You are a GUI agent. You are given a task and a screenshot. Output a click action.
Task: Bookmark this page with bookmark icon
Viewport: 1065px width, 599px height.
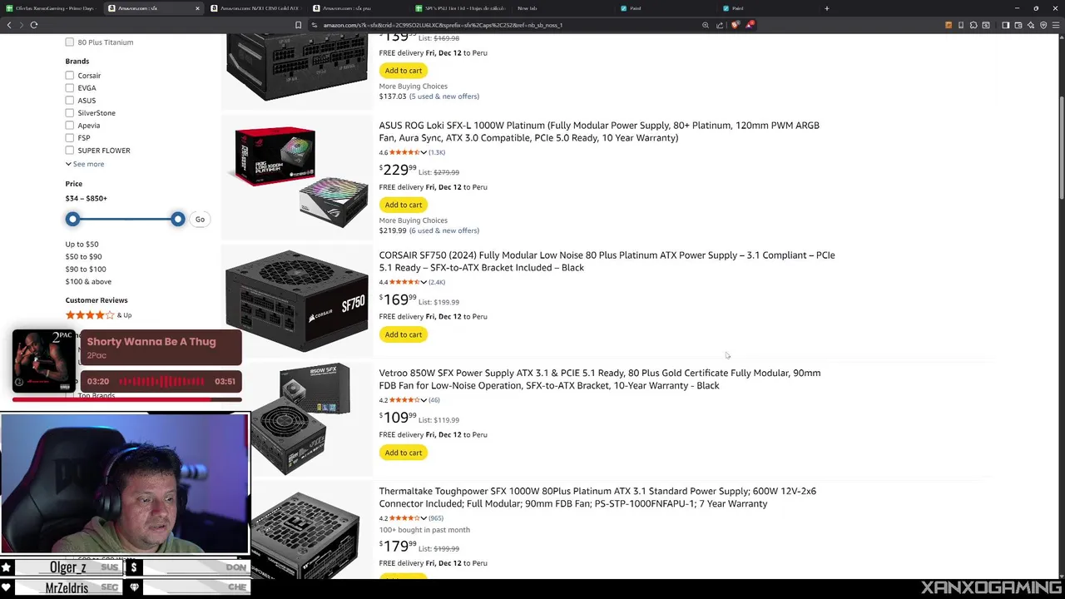click(298, 25)
